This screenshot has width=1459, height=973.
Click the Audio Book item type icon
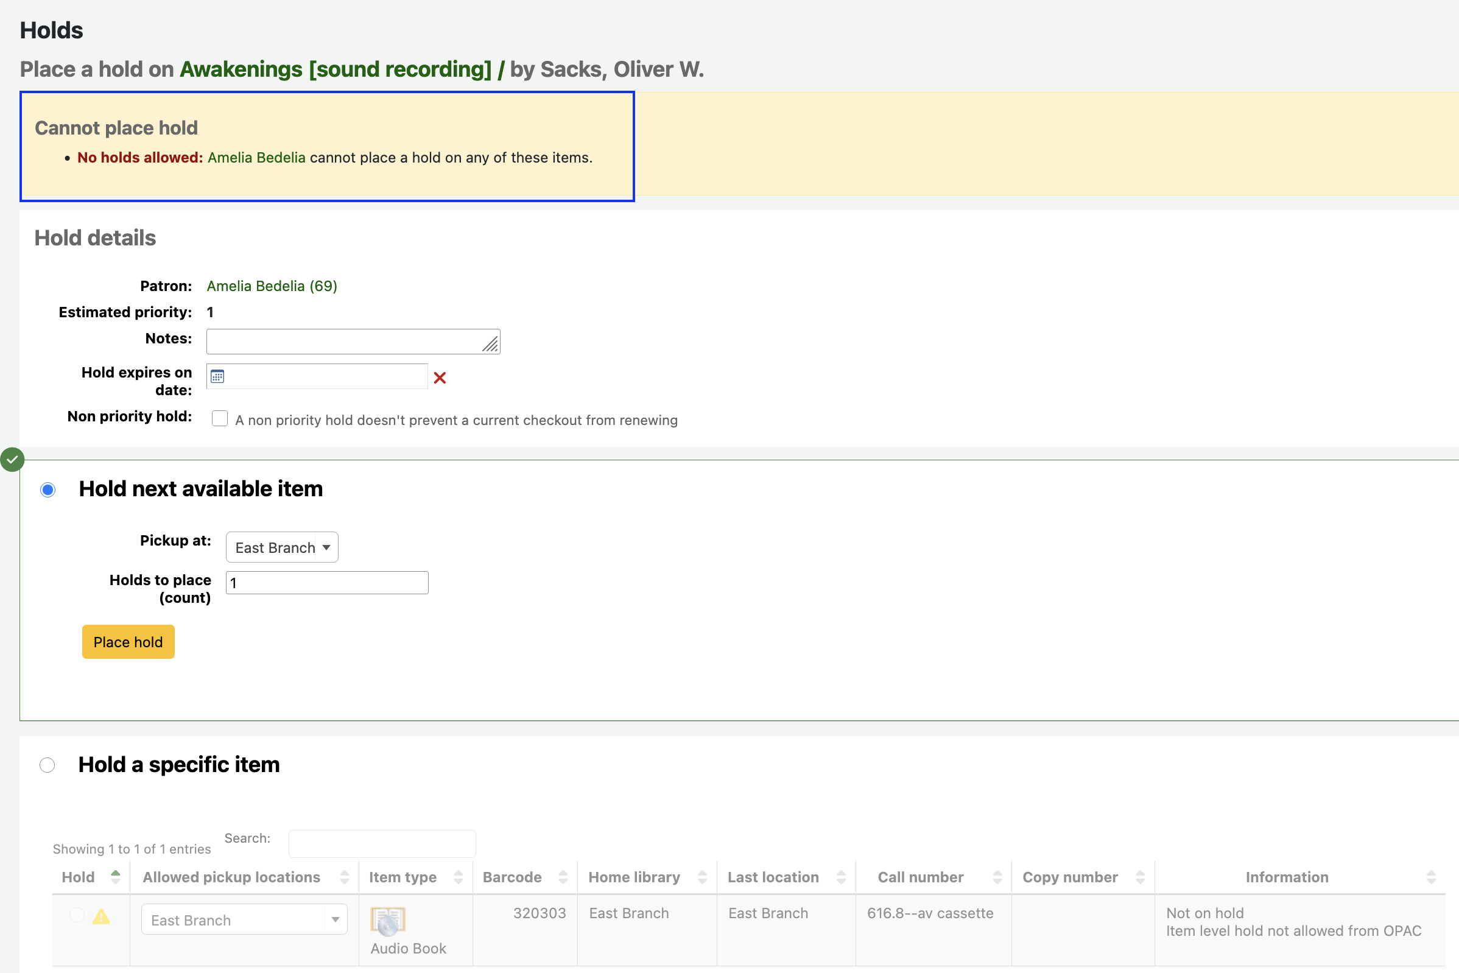coord(388,921)
